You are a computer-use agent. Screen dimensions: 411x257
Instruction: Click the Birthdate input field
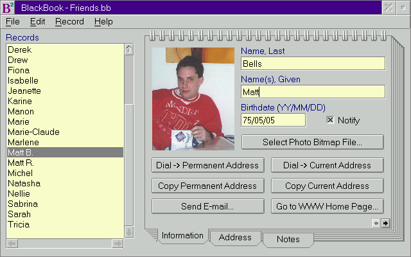[273, 120]
